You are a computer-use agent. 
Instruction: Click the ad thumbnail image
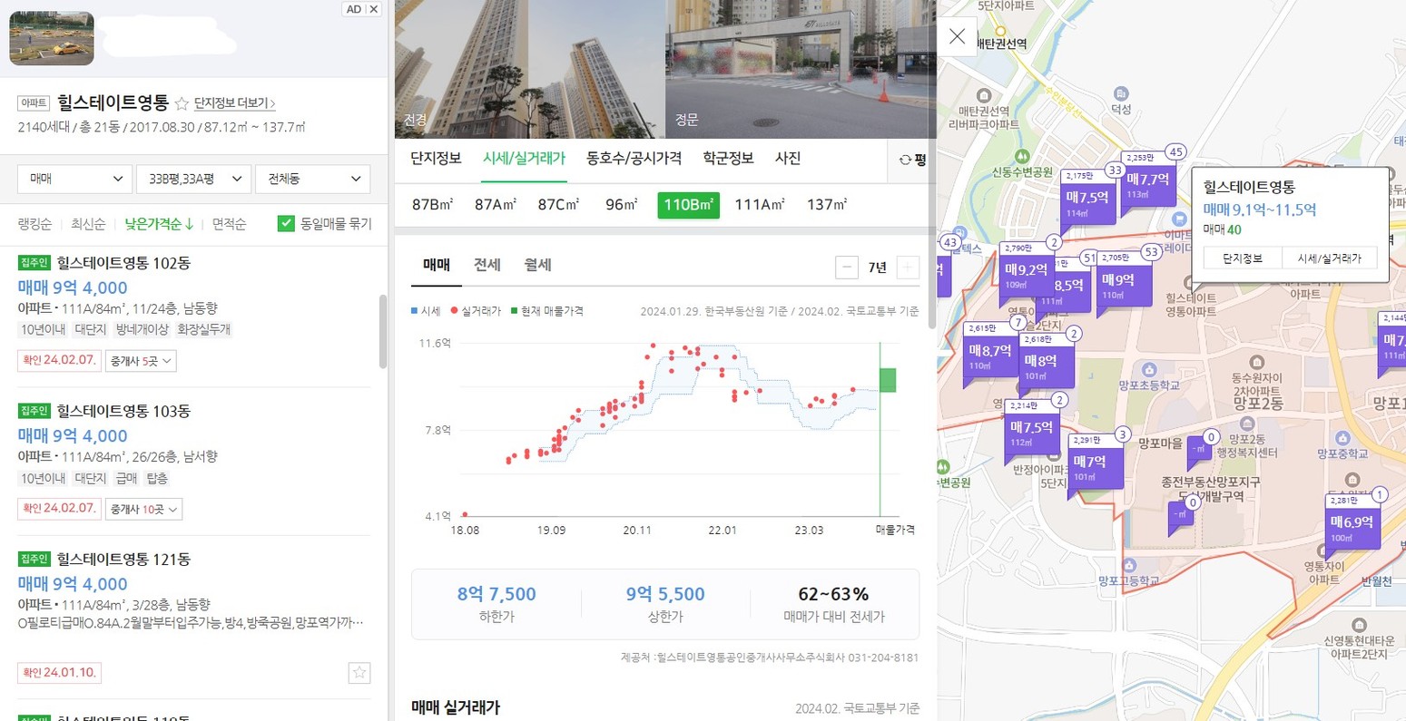(52, 38)
